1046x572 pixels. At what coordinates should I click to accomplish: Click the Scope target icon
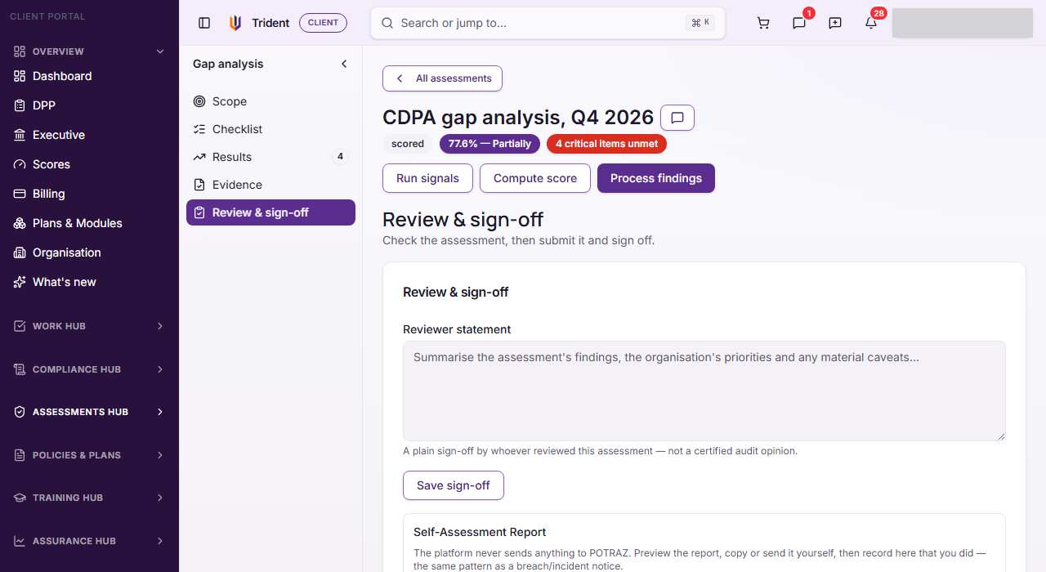[199, 101]
